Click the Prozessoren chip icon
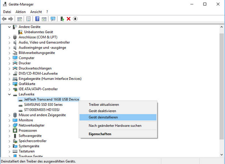Screen dimensions: 225x164 (x=15, y=130)
